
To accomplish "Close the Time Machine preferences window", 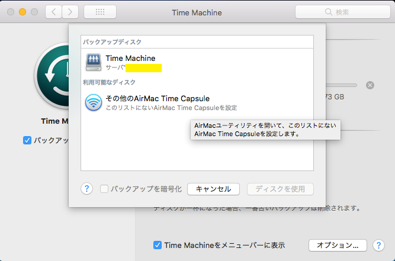I will tap(11, 12).
